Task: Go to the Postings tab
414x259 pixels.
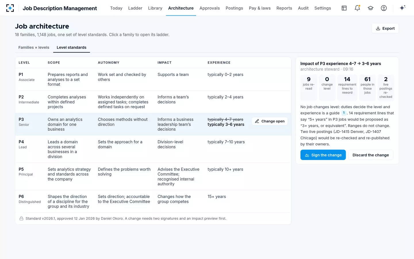Action: tap(234, 8)
